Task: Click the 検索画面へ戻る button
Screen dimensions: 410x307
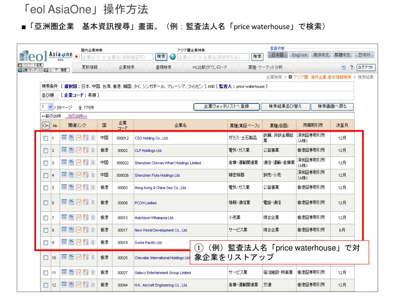Action: (x=332, y=106)
